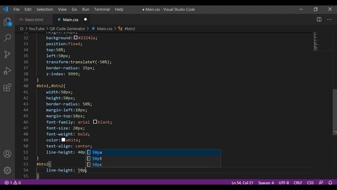
Task: Click the D: breadcrumb segment
Action: pos(22,28)
